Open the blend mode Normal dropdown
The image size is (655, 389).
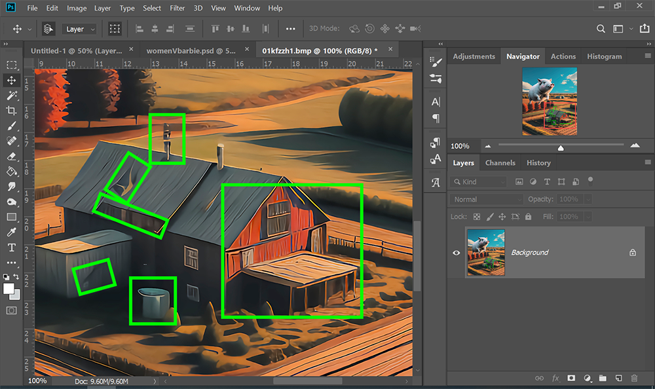coord(486,198)
